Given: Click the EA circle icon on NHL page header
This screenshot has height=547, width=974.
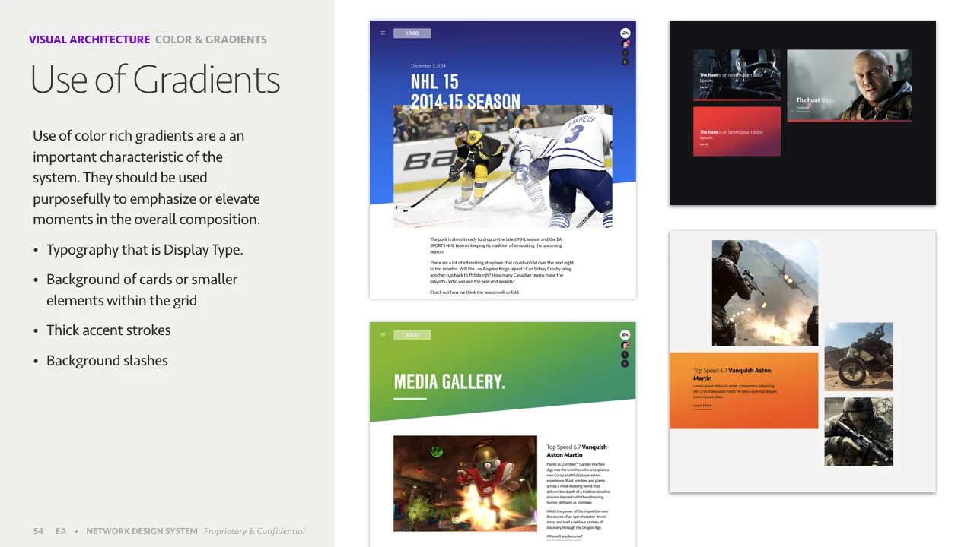Looking at the screenshot, I should point(625,33).
